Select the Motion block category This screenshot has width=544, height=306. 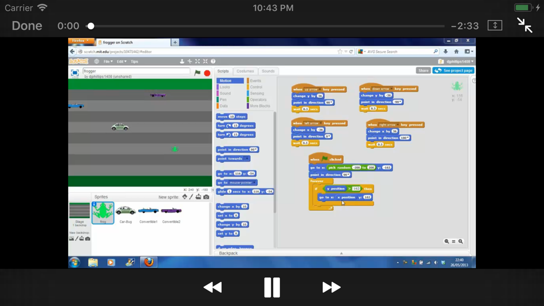230,81
